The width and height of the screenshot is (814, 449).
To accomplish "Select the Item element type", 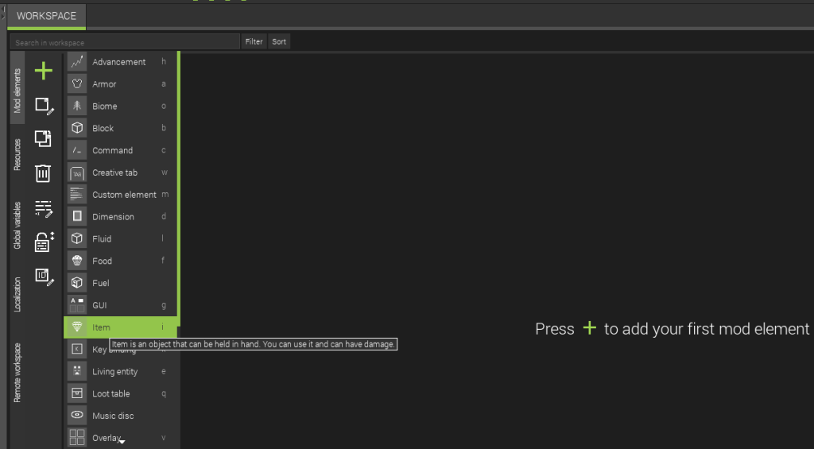I will coord(101,327).
